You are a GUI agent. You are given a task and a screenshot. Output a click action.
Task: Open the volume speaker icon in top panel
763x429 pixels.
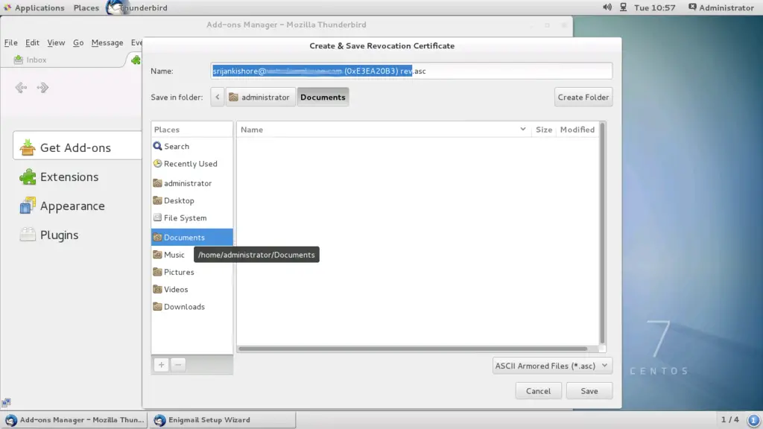607,7
